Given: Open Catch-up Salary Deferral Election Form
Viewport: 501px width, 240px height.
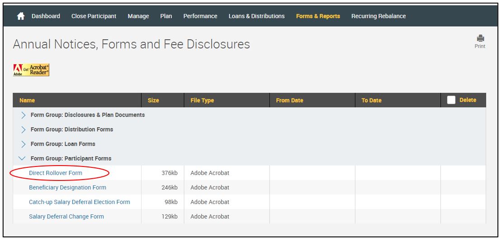Looking at the screenshot, I should pos(79,202).
